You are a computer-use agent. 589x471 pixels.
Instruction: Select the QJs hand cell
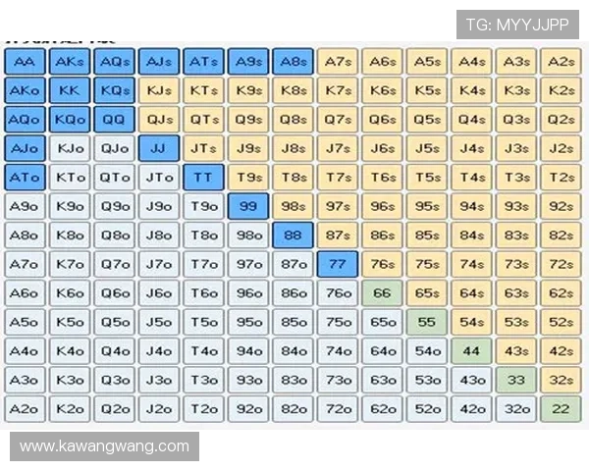pyautogui.click(x=158, y=120)
